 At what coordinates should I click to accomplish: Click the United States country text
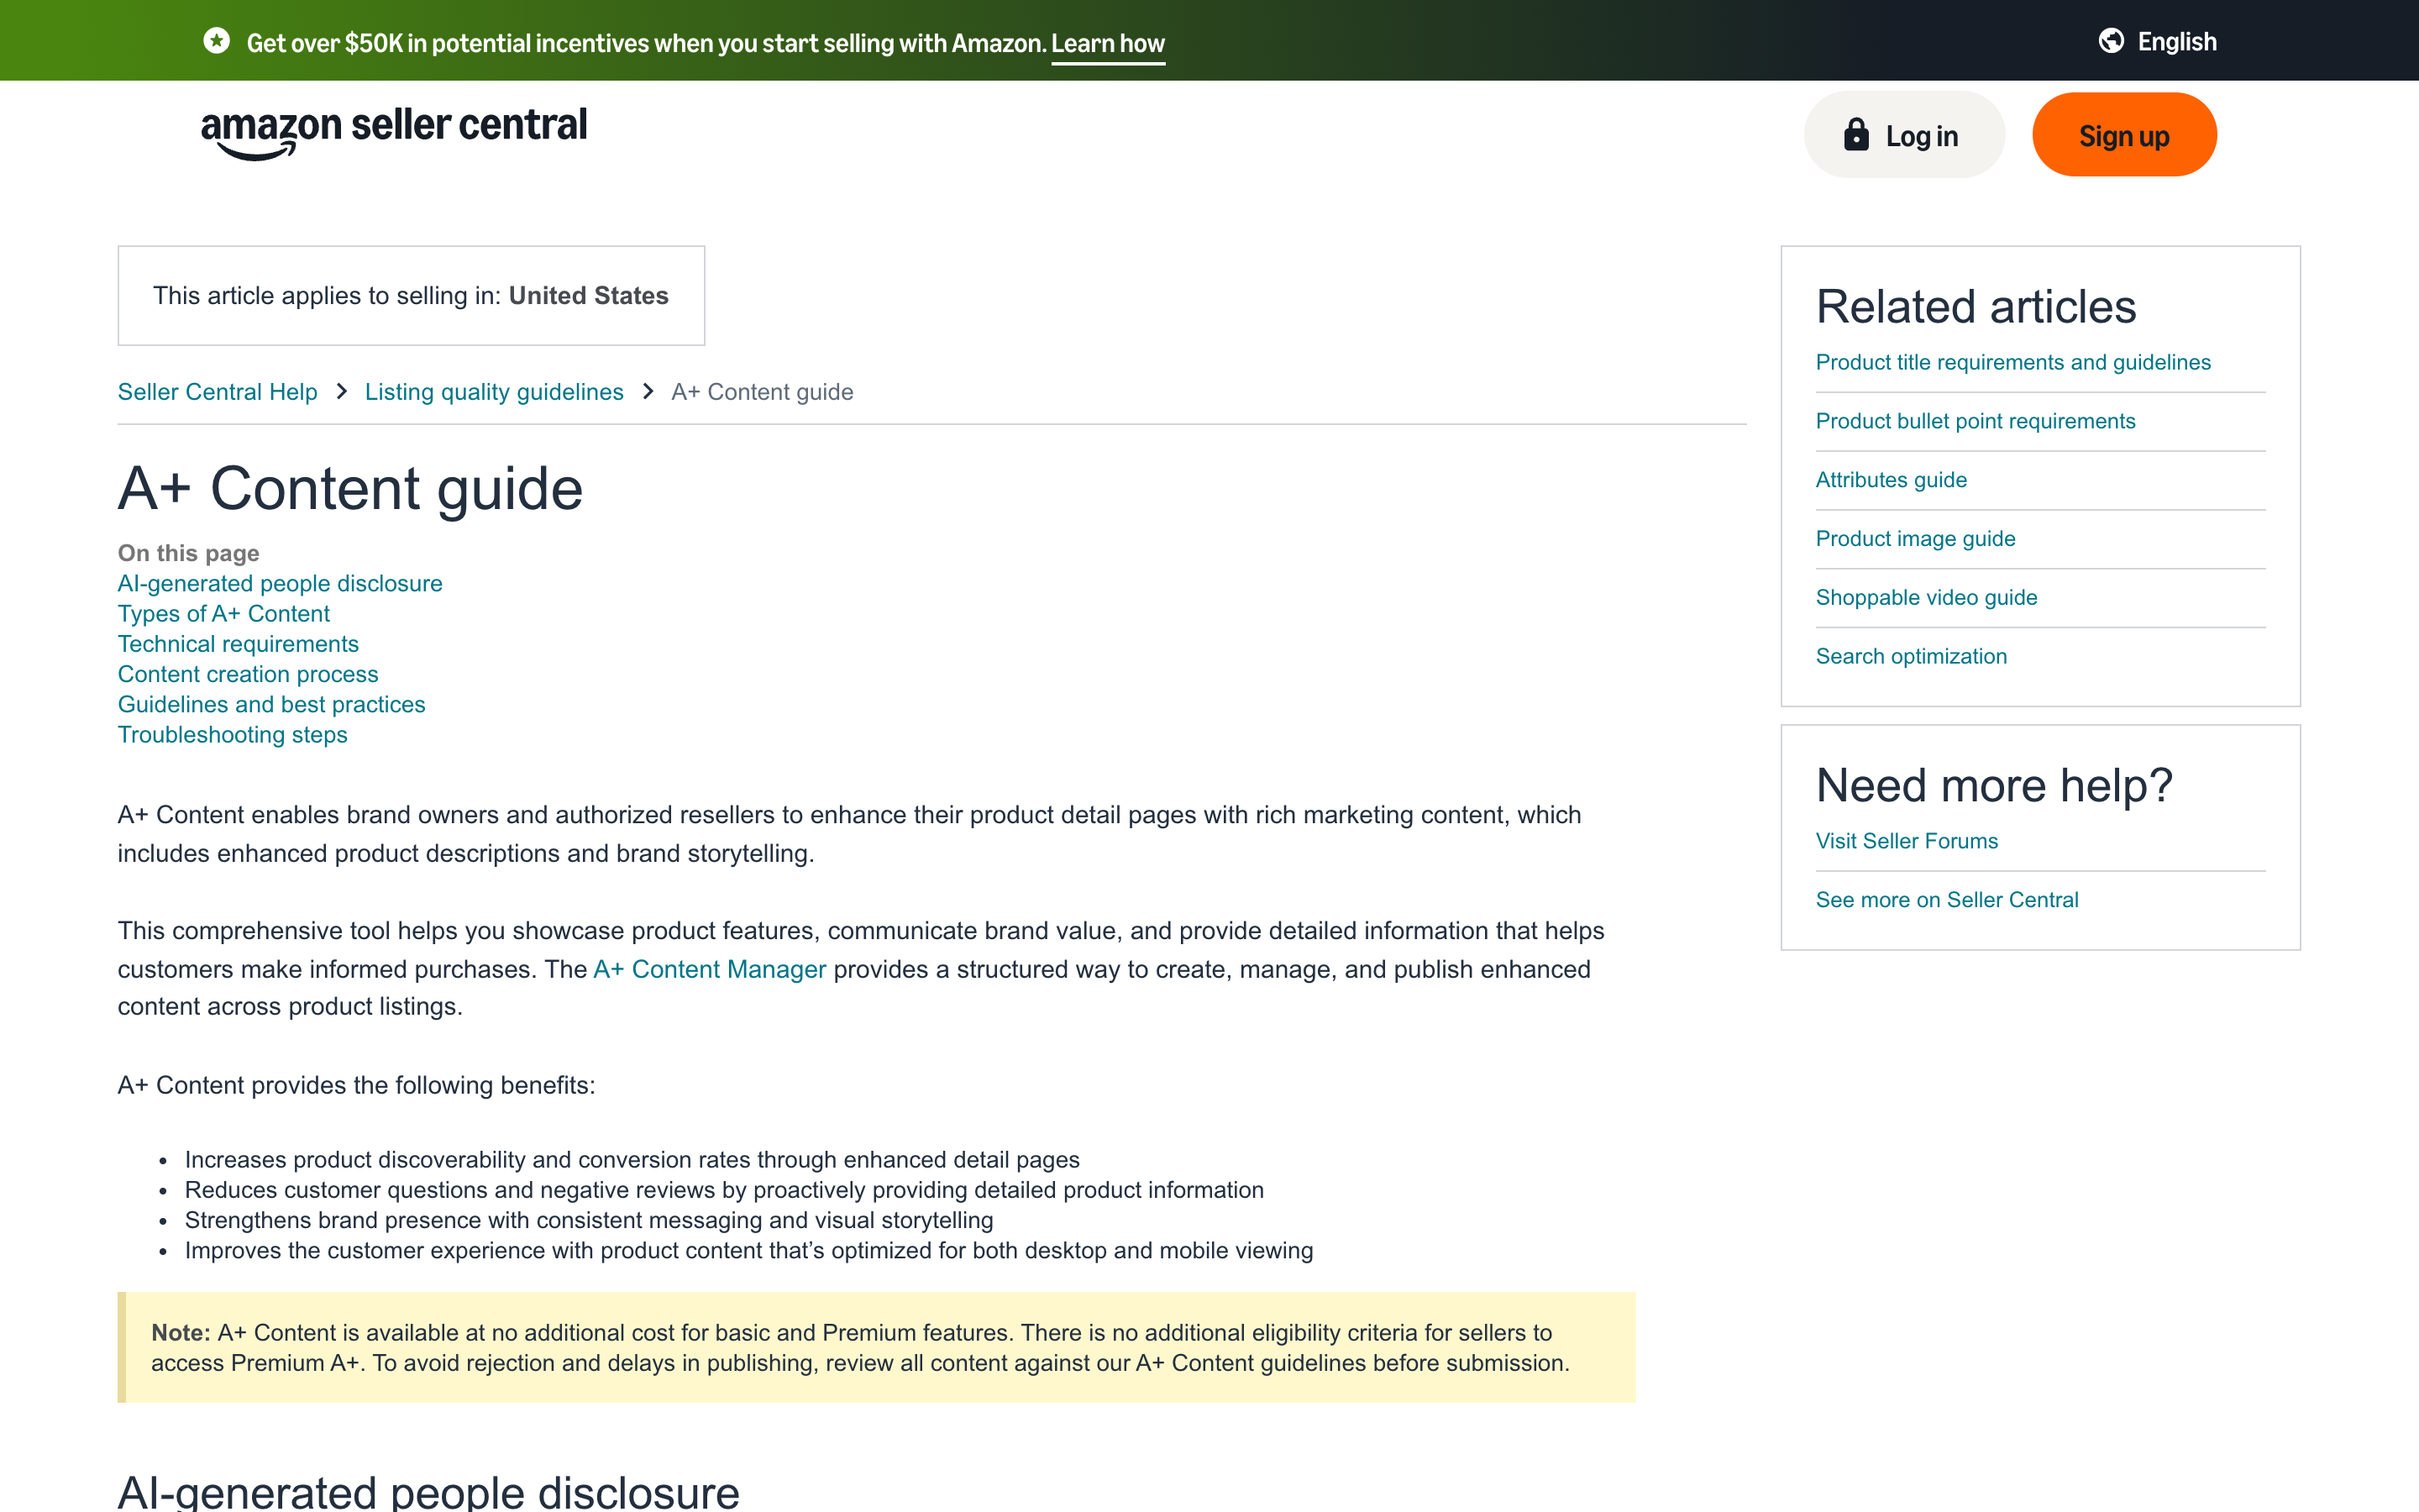(x=589, y=296)
